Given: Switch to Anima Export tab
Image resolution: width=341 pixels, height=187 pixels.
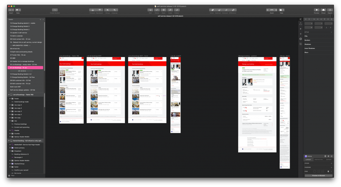Looking at the screenshot, I should click(328, 160).
